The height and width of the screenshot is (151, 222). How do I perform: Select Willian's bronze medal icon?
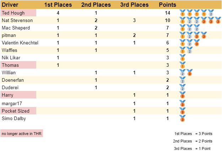coord(190,72)
